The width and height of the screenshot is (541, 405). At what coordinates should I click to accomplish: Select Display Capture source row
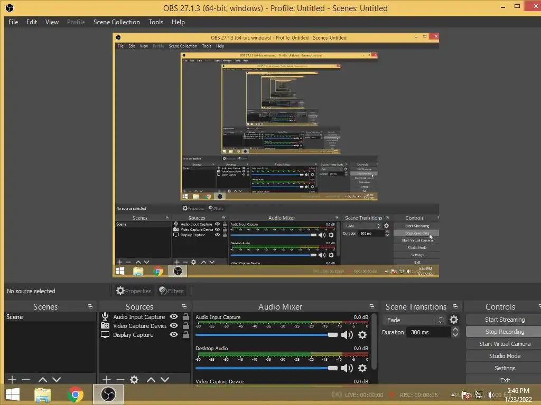click(145, 334)
